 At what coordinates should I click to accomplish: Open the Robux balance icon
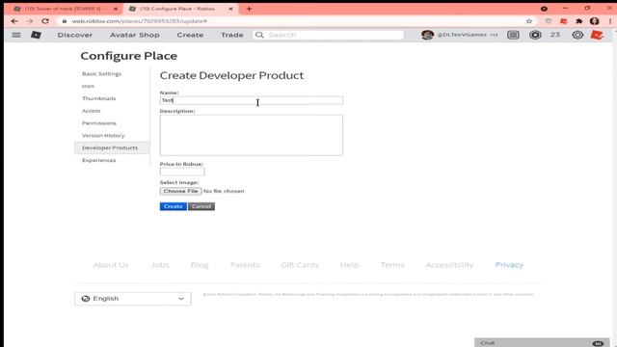[x=535, y=35]
